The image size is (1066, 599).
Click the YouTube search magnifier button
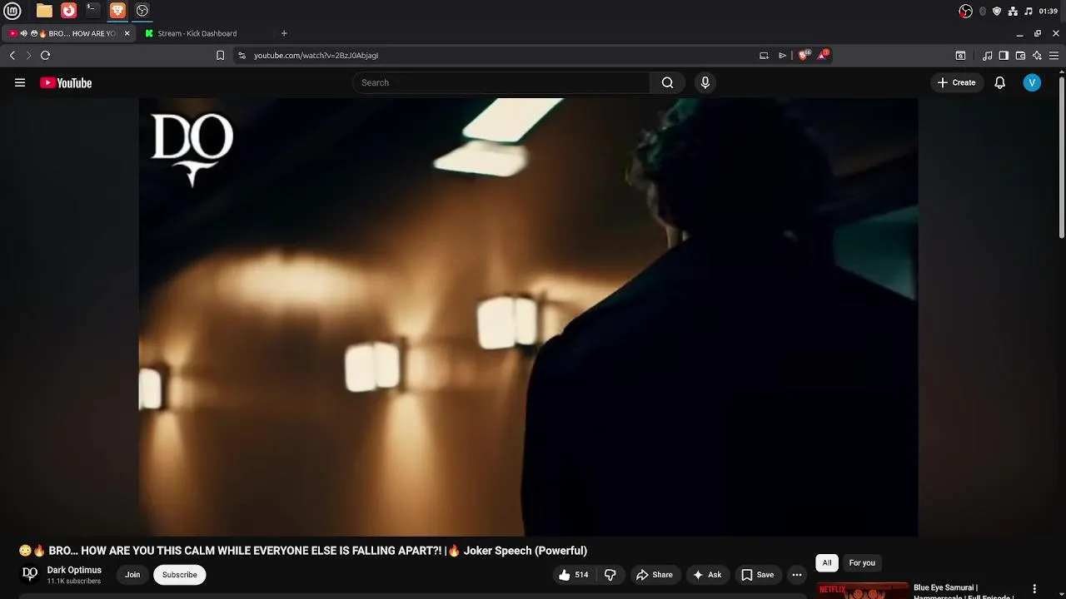667,82
